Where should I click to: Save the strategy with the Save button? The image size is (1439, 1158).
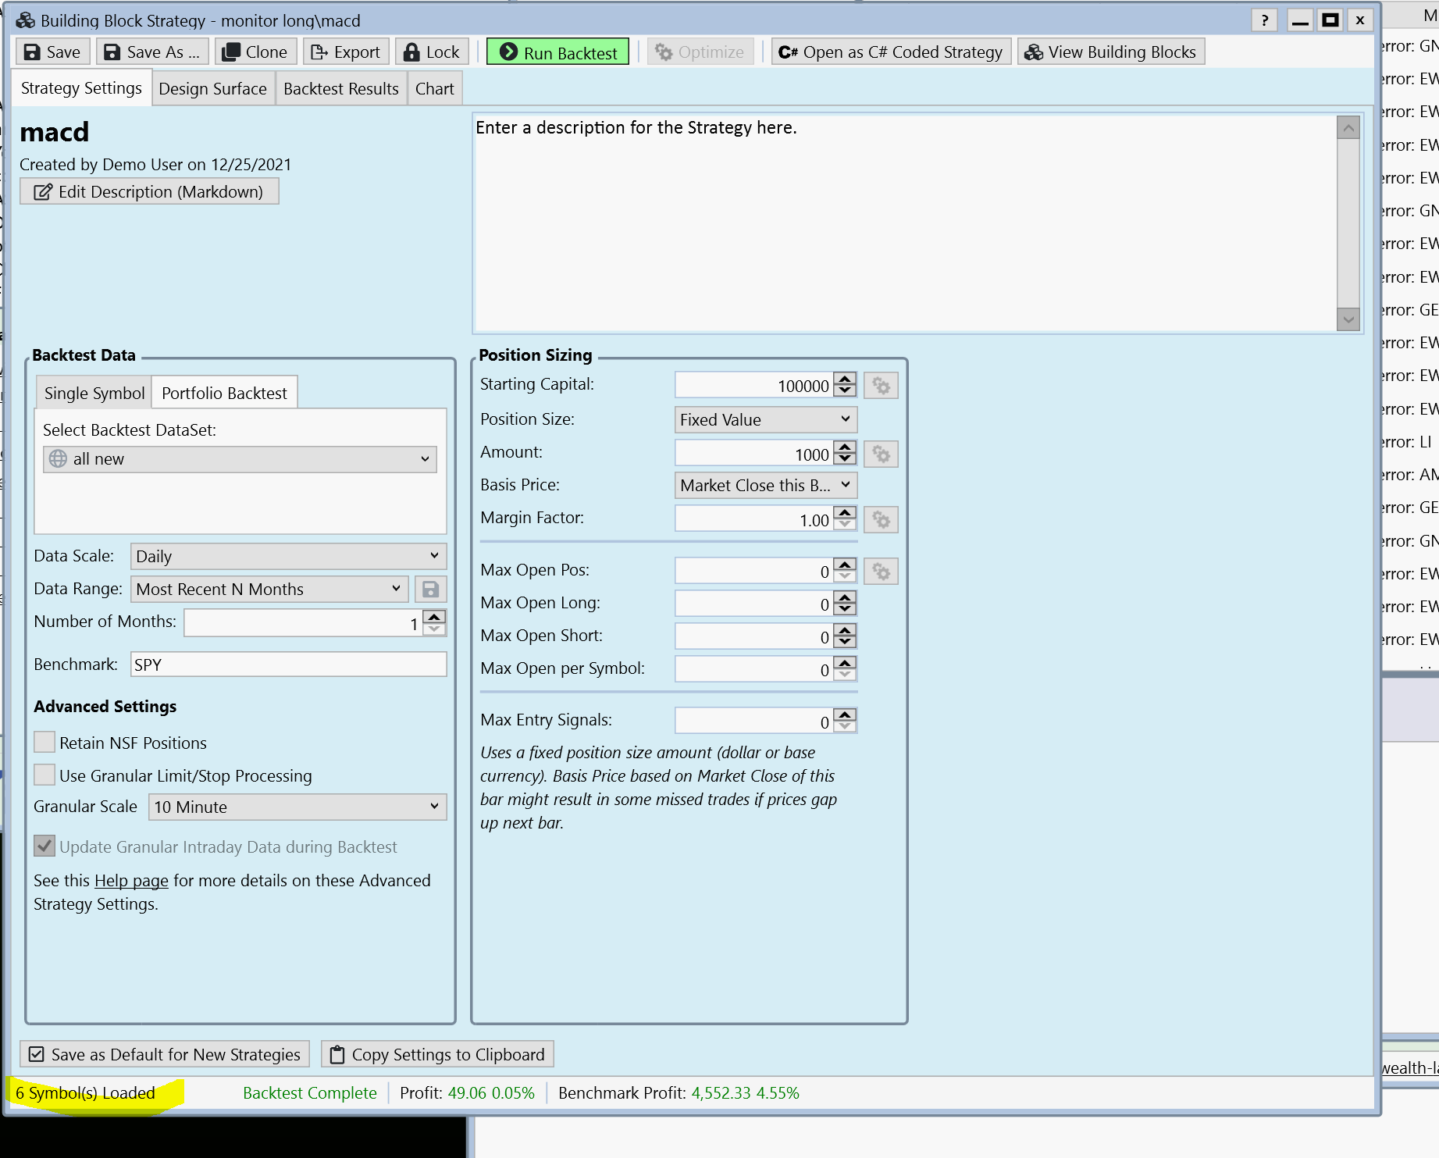pos(52,52)
